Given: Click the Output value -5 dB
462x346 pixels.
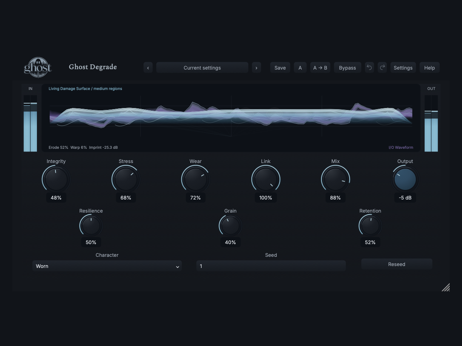Looking at the screenshot, I should tap(405, 198).
